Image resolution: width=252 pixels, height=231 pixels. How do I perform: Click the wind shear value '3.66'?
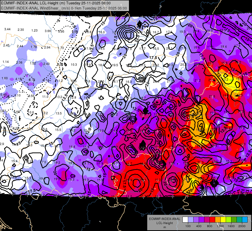48,31
